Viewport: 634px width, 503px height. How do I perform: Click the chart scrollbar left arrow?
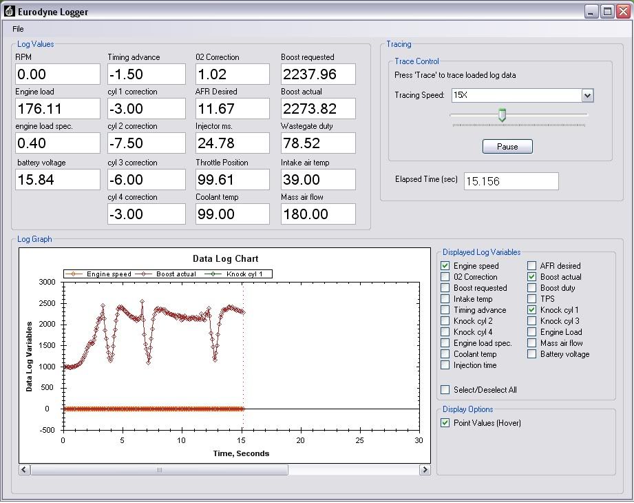coord(25,470)
